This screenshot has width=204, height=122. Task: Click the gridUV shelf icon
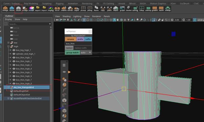tap(155, 9)
